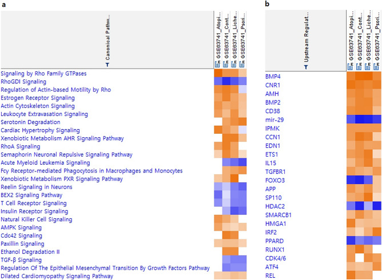The image size is (382, 280).
Task: Click Atopi heatmap cell in the FOXO3 row
Action: coord(351,180)
